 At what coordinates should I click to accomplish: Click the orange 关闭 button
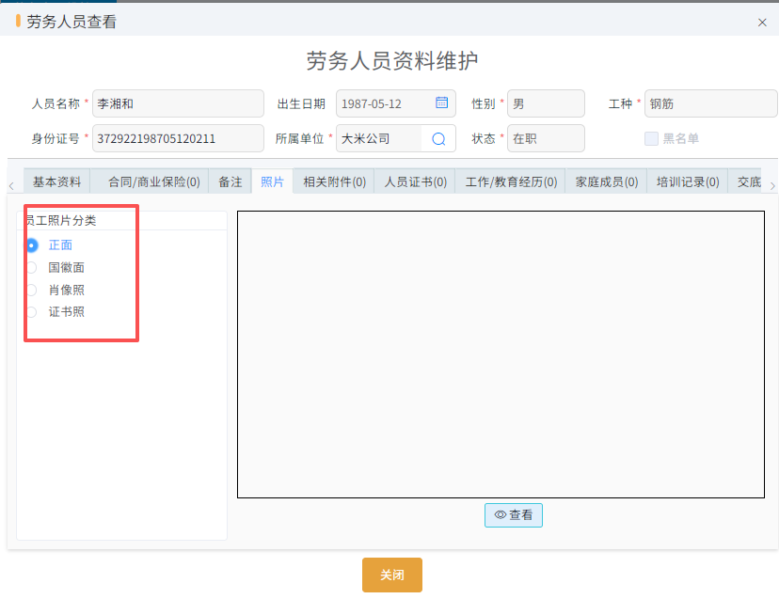tap(392, 575)
